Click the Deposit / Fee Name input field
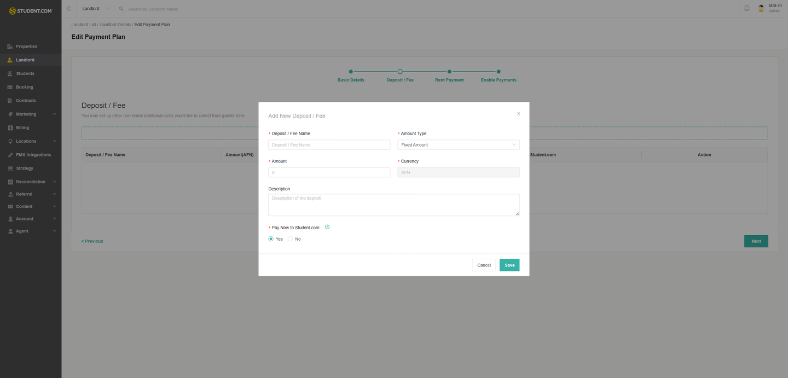This screenshot has width=788, height=378. pyautogui.click(x=329, y=144)
